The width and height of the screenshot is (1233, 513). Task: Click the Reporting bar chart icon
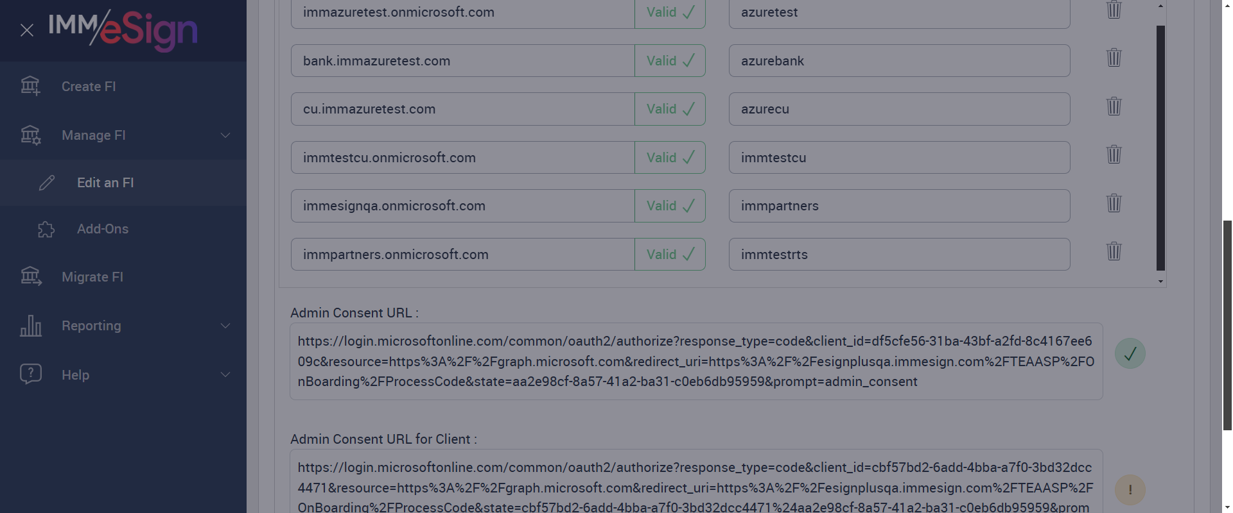[31, 326]
